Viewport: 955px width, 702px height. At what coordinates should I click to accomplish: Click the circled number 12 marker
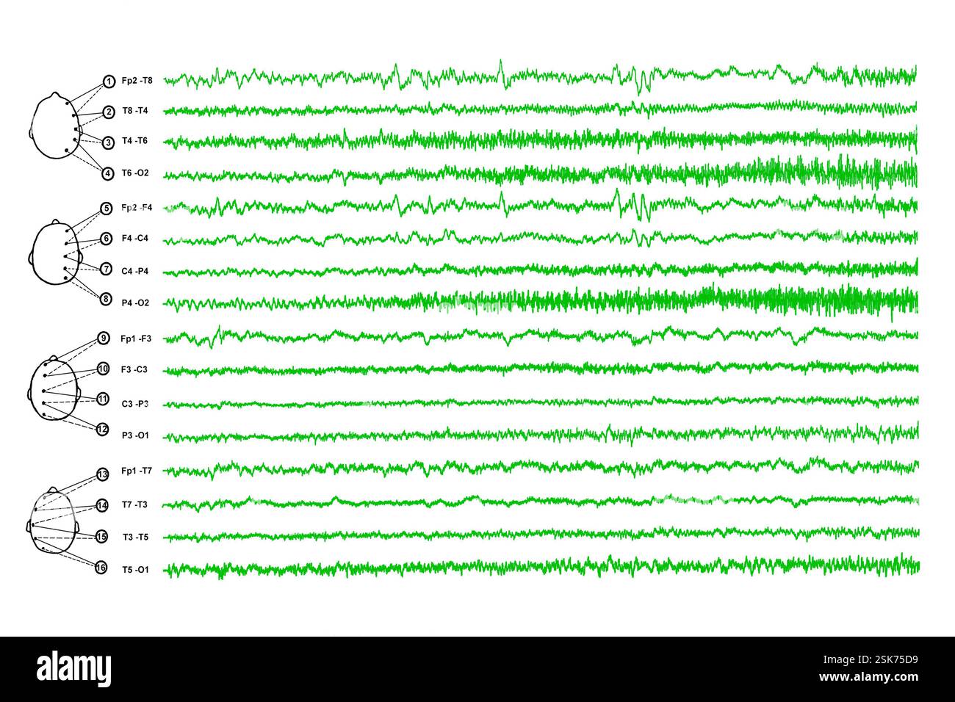tap(103, 429)
